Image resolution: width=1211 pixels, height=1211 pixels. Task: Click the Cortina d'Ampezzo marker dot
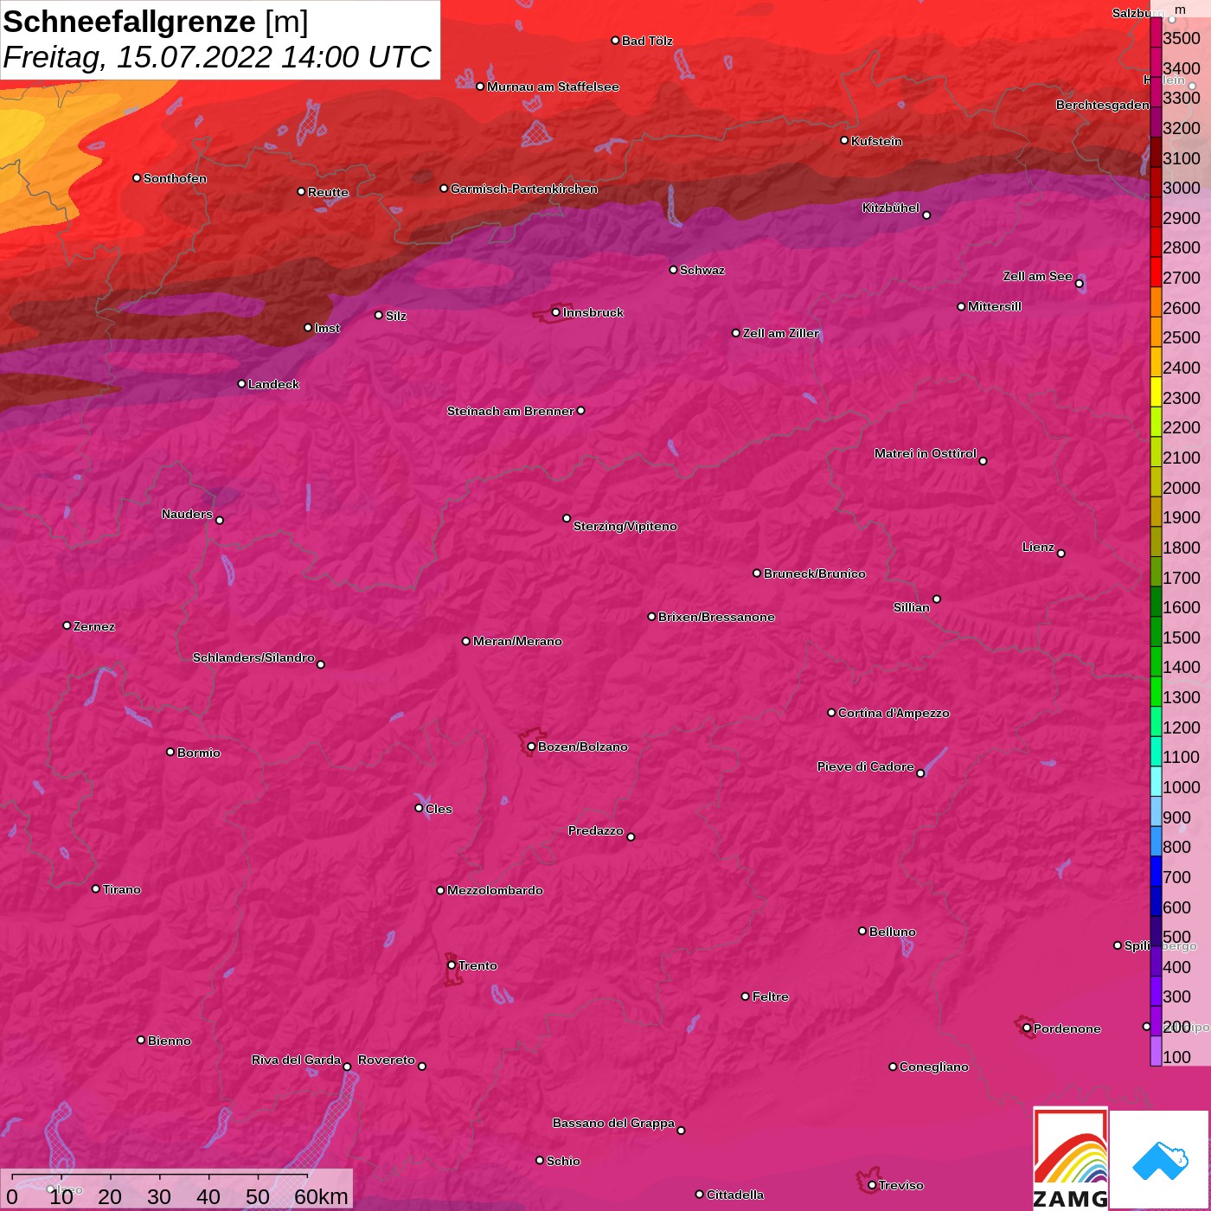(x=831, y=713)
